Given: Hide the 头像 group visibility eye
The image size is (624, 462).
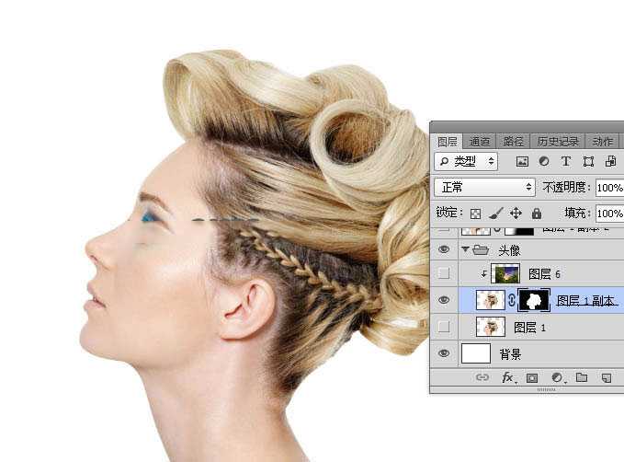Looking at the screenshot, I should (x=445, y=249).
